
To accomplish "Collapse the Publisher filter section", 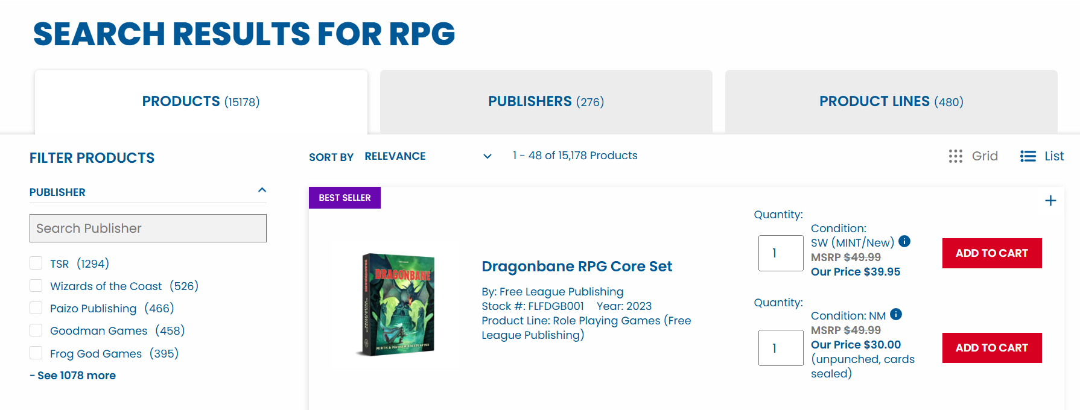I will click(262, 191).
